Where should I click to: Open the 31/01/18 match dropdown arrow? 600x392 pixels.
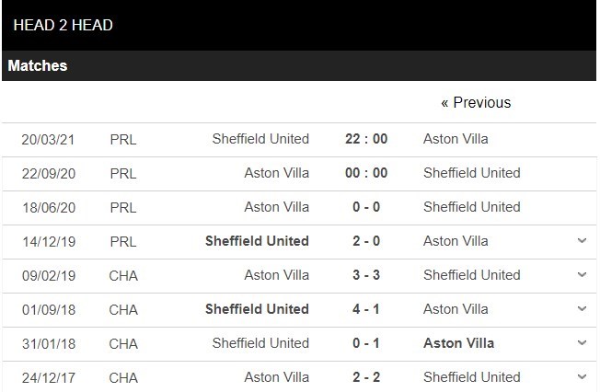point(581,343)
